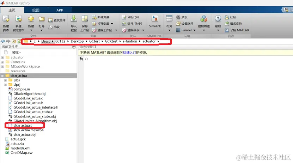Click Request Support (请求支持)
293x163 pixels.
tap(233, 24)
